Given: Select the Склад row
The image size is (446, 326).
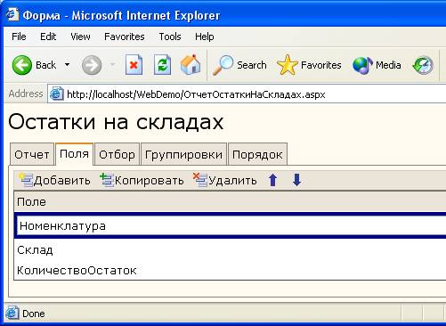Looking at the screenshot, I should (230, 250).
